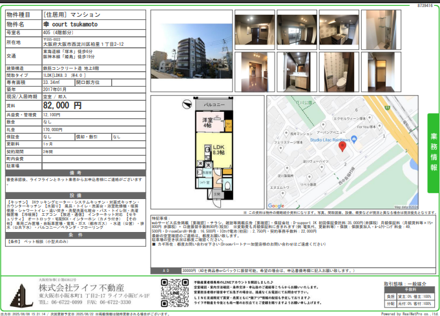440x316 pixels.
Task: Open the green 業務情報 side tab
Action: click(433, 153)
